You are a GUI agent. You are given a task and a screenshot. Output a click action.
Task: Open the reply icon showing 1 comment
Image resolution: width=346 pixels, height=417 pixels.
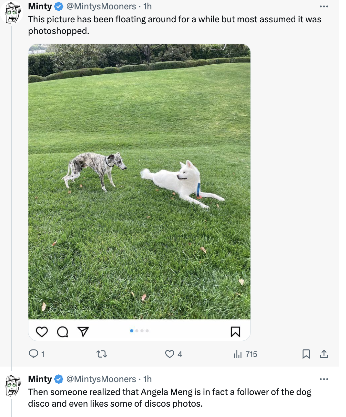[x=36, y=354]
